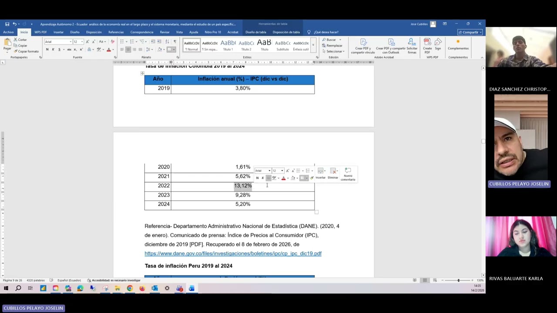
Task: Decrease paragraph indent
Action: (154, 42)
